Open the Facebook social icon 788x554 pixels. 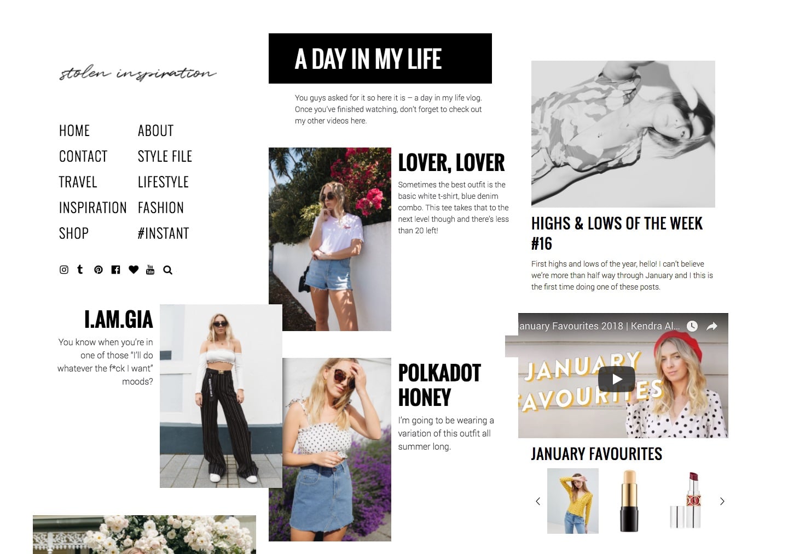point(115,270)
